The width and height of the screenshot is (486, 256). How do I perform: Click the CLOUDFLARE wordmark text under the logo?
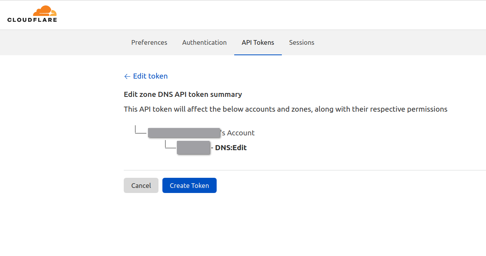[32, 20]
